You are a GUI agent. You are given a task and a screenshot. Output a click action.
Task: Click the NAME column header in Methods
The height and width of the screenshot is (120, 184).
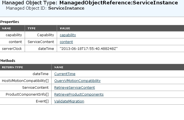coord(59,67)
